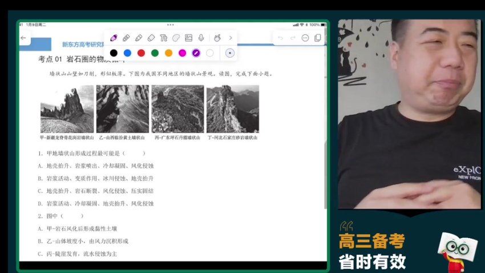Click the 省时有效 banner text

(372, 262)
